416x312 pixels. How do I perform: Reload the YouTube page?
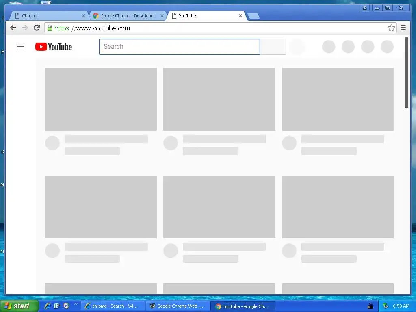pyautogui.click(x=37, y=28)
